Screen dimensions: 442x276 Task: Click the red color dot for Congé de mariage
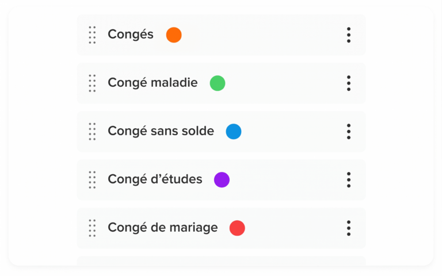pos(237,228)
